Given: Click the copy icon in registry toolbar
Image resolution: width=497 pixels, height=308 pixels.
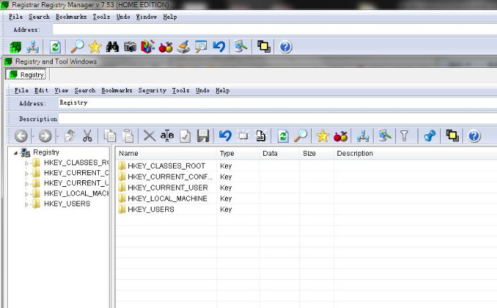Looking at the screenshot, I should 110,136.
